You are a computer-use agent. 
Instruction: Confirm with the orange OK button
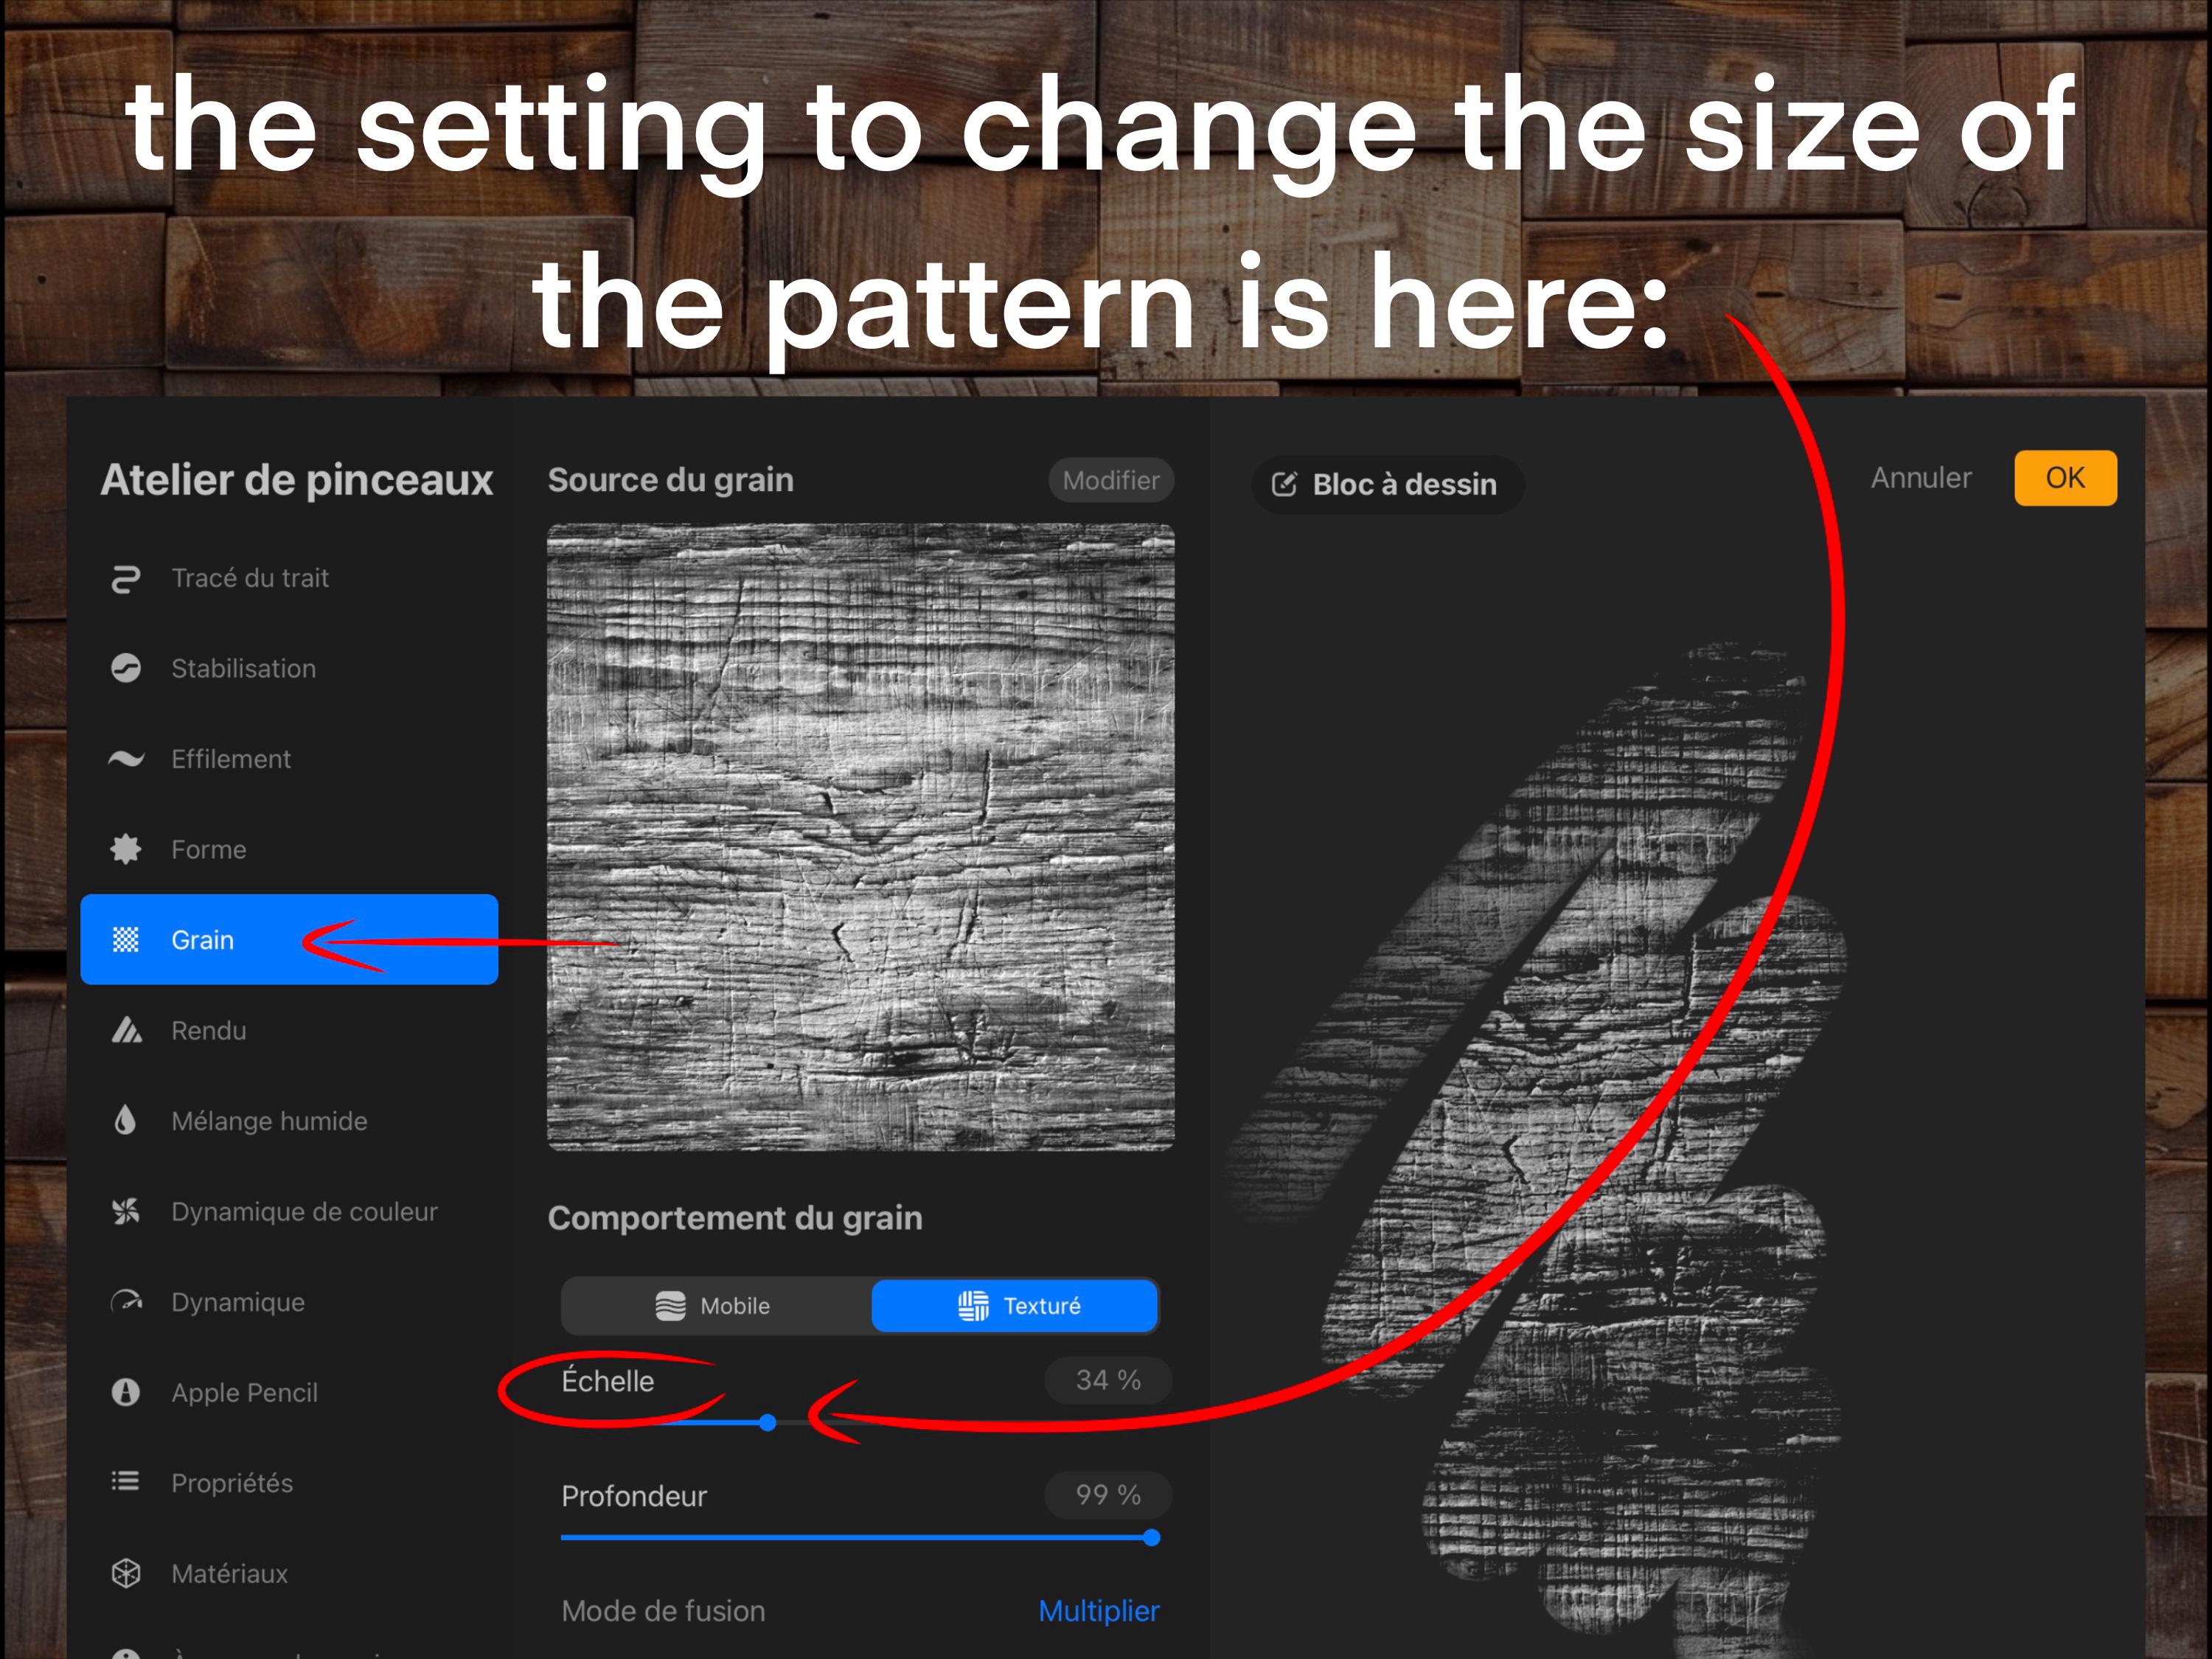pos(2065,478)
